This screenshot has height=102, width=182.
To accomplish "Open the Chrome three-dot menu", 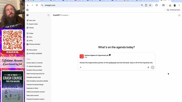I will tap(179, 5).
